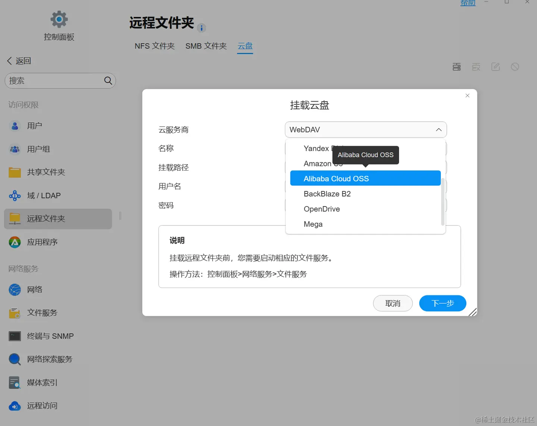Switch to the 云盘 tab
Viewport: 537px width, 426px height.
pos(245,46)
